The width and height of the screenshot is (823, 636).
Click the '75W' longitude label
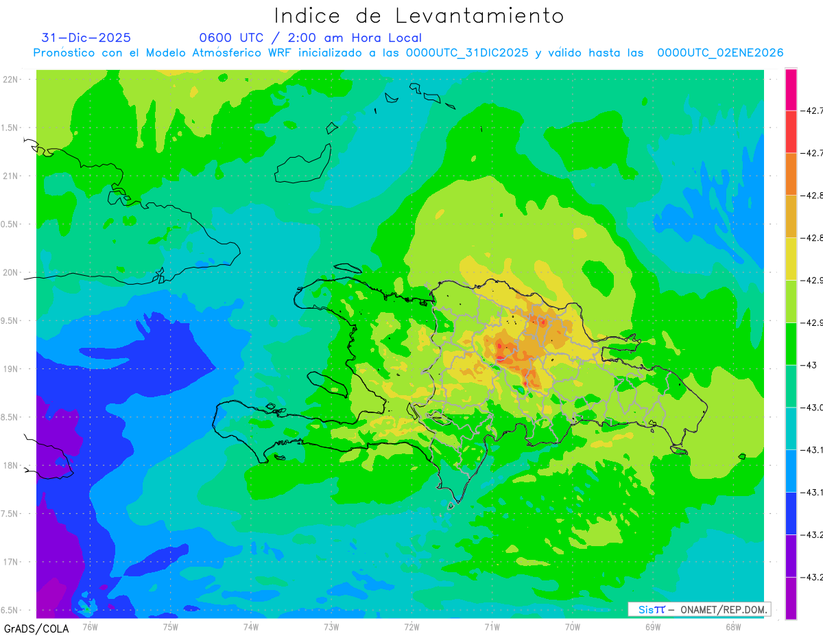point(171,626)
